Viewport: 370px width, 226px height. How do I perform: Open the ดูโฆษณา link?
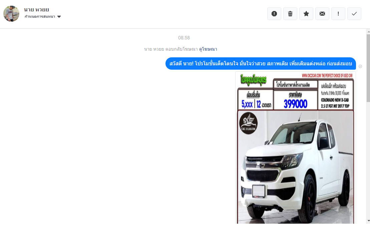pyautogui.click(x=208, y=49)
